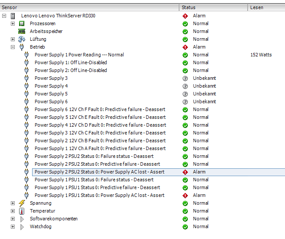Click the triangle icon for Watchdog
Image resolution: width=285 pixels, height=239 pixels.
click(x=22, y=227)
